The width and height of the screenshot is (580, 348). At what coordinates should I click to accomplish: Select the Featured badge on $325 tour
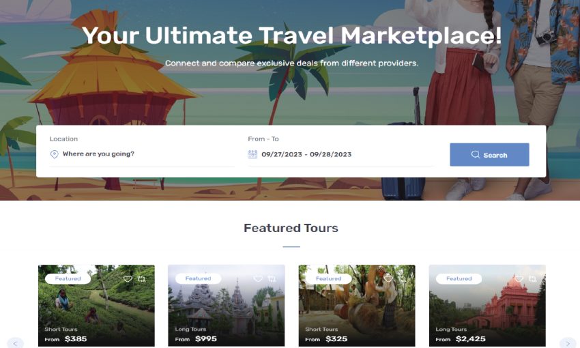coord(328,278)
